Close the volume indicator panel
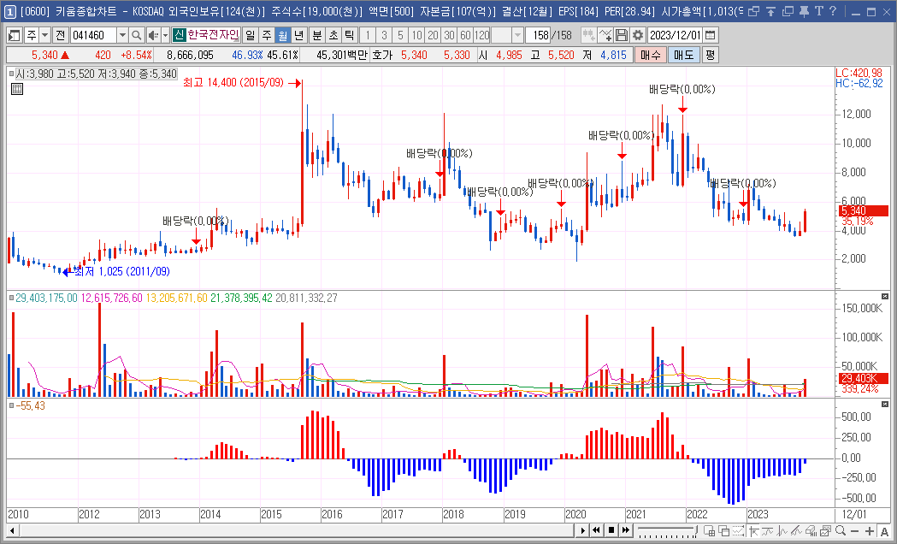Screen dimensions: 897x544 (885, 296)
